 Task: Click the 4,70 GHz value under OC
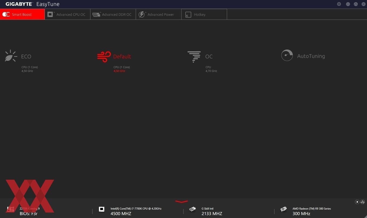point(211,71)
